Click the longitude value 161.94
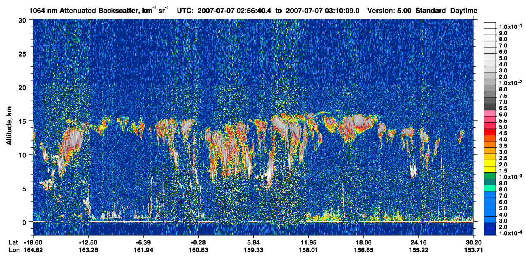The image size is (526, 270). click(143, 250)
